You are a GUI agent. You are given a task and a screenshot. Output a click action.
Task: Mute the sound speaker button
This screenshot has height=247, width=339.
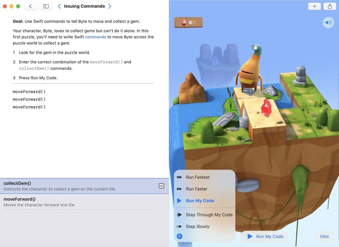pyautogui.click(x=328, y=23)
